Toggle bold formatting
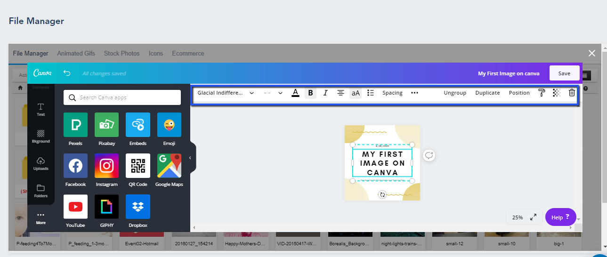Viewport: 607px width, 257px height. click(310, 93)
